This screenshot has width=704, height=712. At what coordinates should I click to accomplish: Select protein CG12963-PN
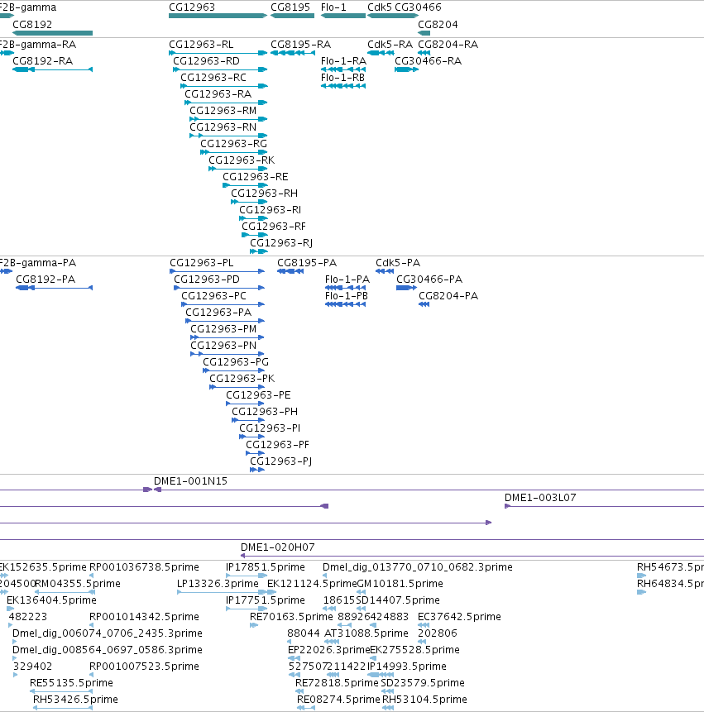(227, 354)
